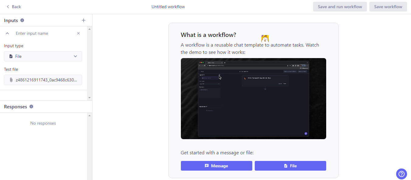The width and height of the screenshot is (411, 180).
Task: Click the Inputs panel scrollbar down arrow
Action: coord(89,98)
